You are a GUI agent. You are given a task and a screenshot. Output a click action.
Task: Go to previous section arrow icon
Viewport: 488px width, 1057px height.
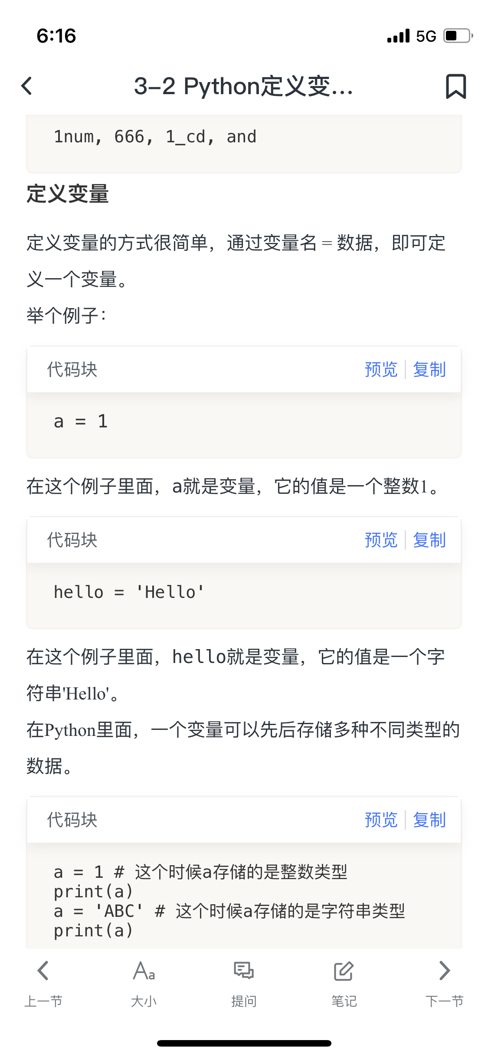click(43, 971)
